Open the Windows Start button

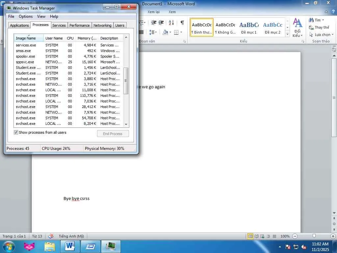(8, 246)
